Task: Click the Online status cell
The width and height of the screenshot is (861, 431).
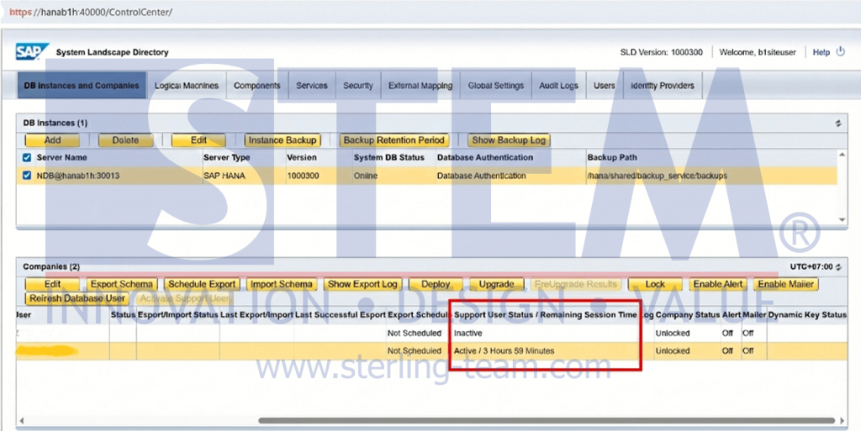Action: [x=366, y=176]
